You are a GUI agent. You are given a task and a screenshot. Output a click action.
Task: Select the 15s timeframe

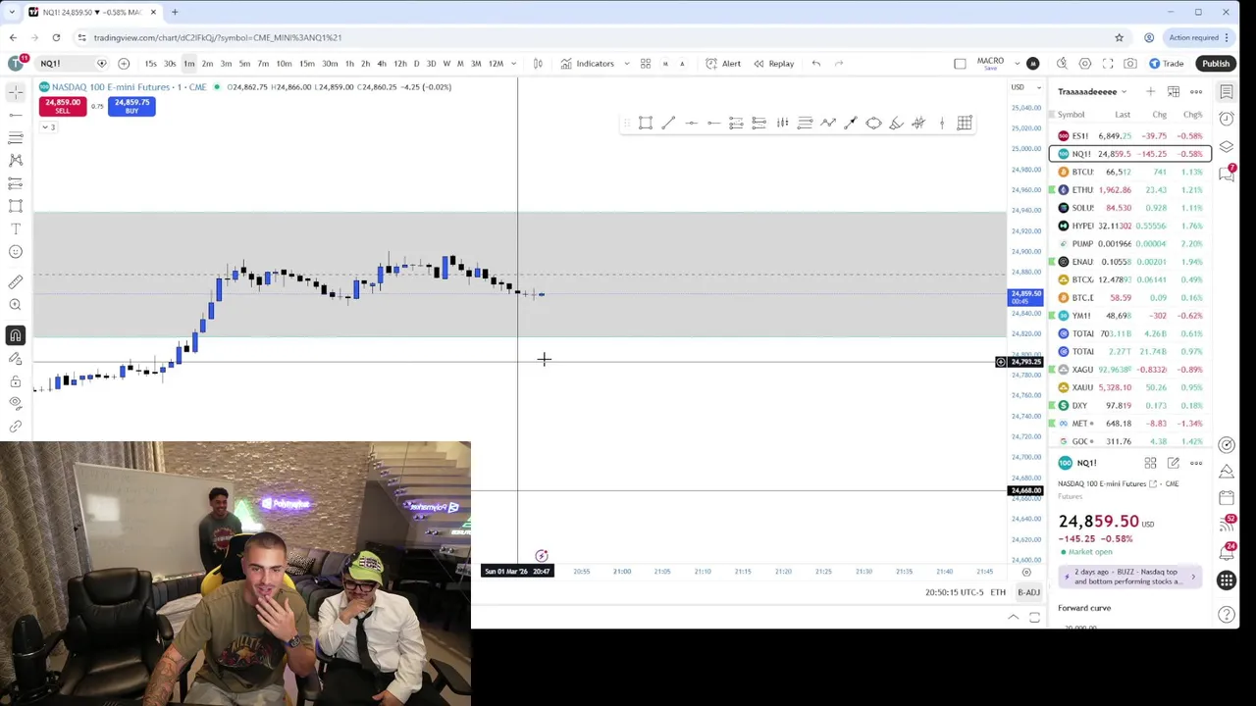click(151, 64)
